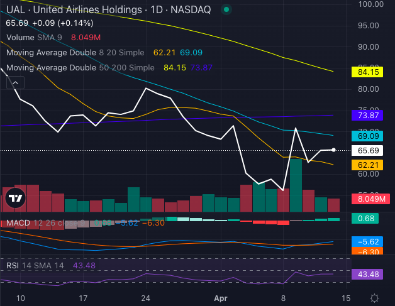395x306 pixels.
Task: Click the yellow 84.15 price label
Action: (368, 72)
